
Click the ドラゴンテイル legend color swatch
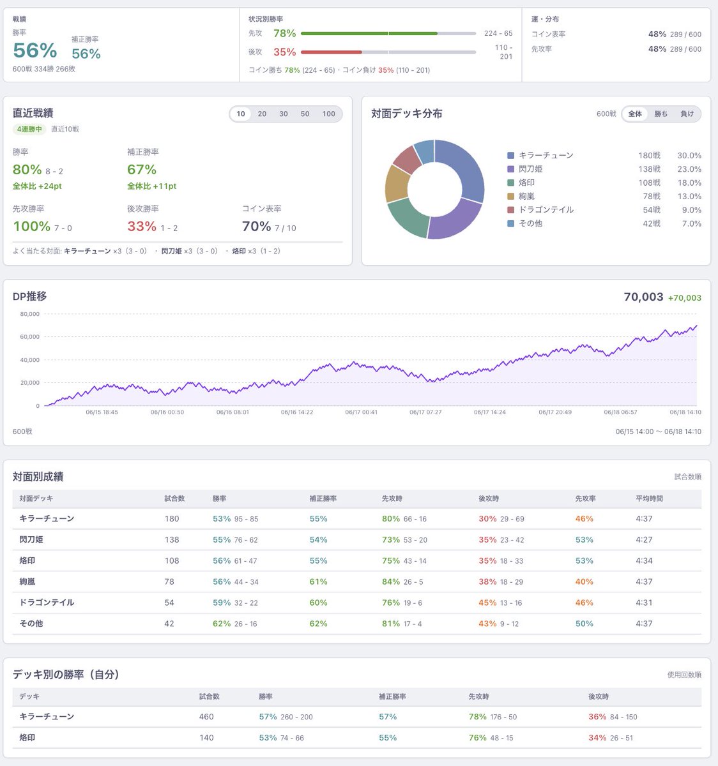click(510, 209)
